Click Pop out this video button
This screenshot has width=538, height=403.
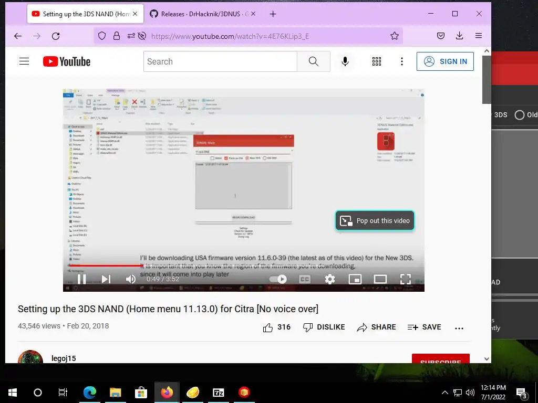click(x=375, y=221)
